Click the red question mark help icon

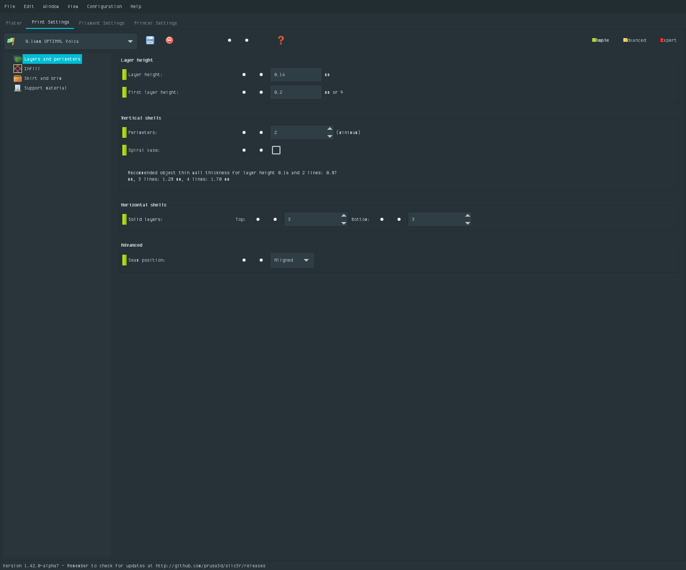tap(281, 40)
